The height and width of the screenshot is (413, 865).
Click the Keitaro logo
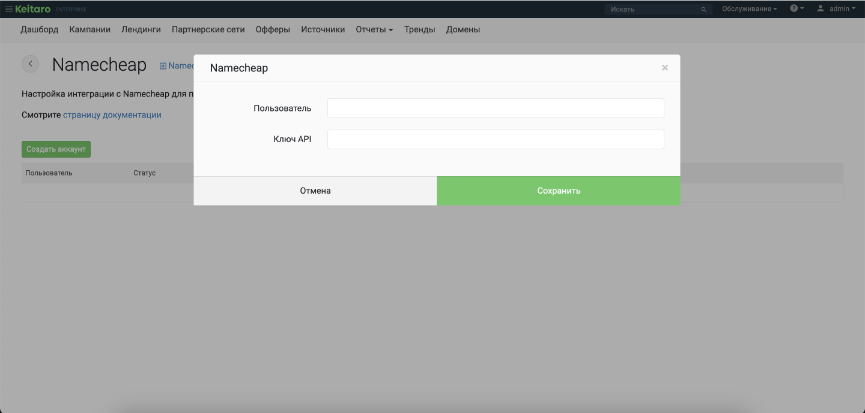click(33, 9)
